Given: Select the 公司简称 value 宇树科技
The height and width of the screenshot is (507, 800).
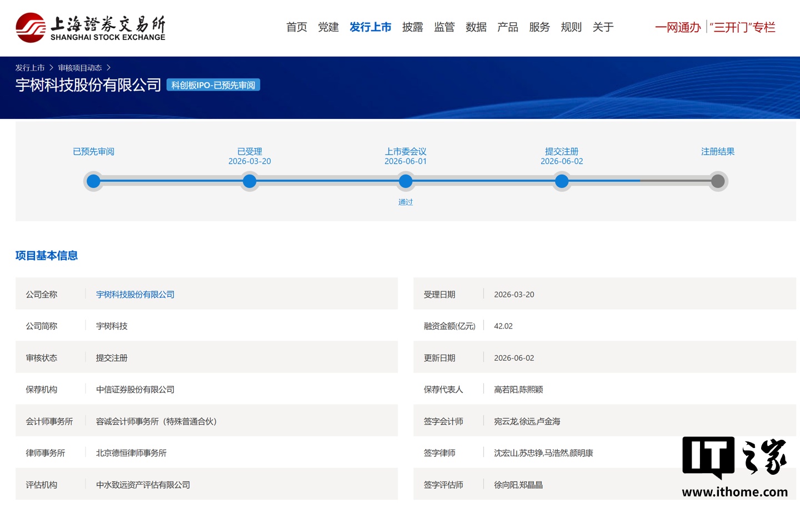Looking at the screenshot, I should (x=112, y=326).
